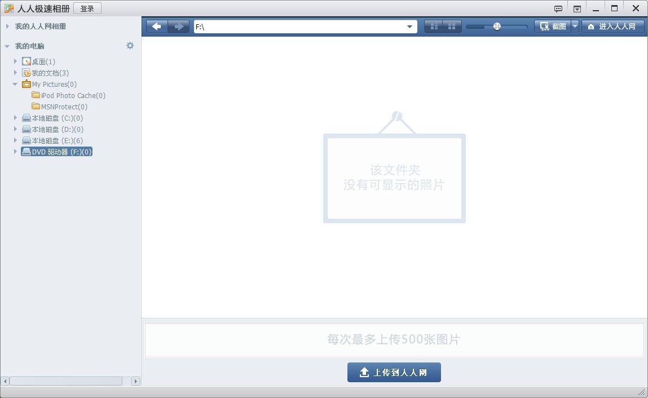Click the 我的文档 folder icon

27,73
